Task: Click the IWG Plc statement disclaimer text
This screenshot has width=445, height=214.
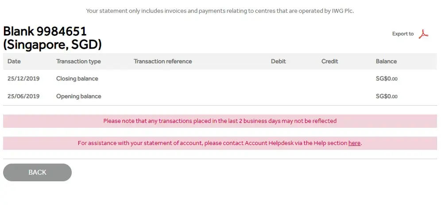Action: pos(220,11)
